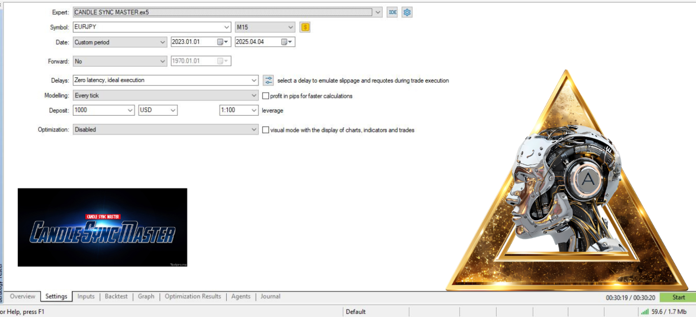696x317 pixels.
Task: Enable profit in pips checkbox
Action: click(265, 95)
